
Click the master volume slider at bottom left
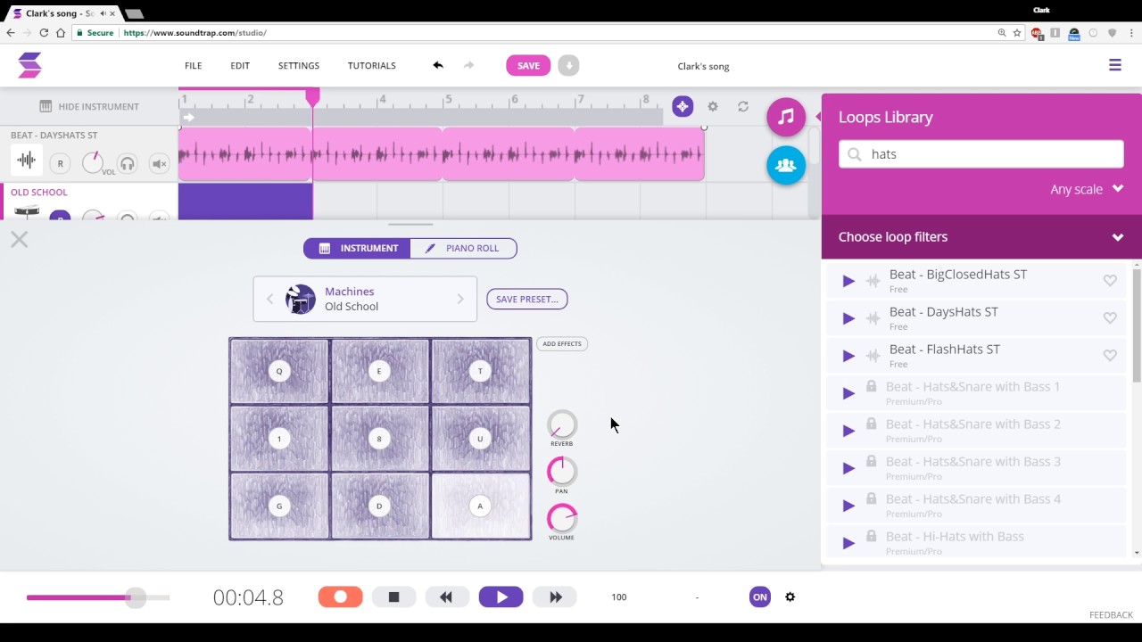pos(98,597)
